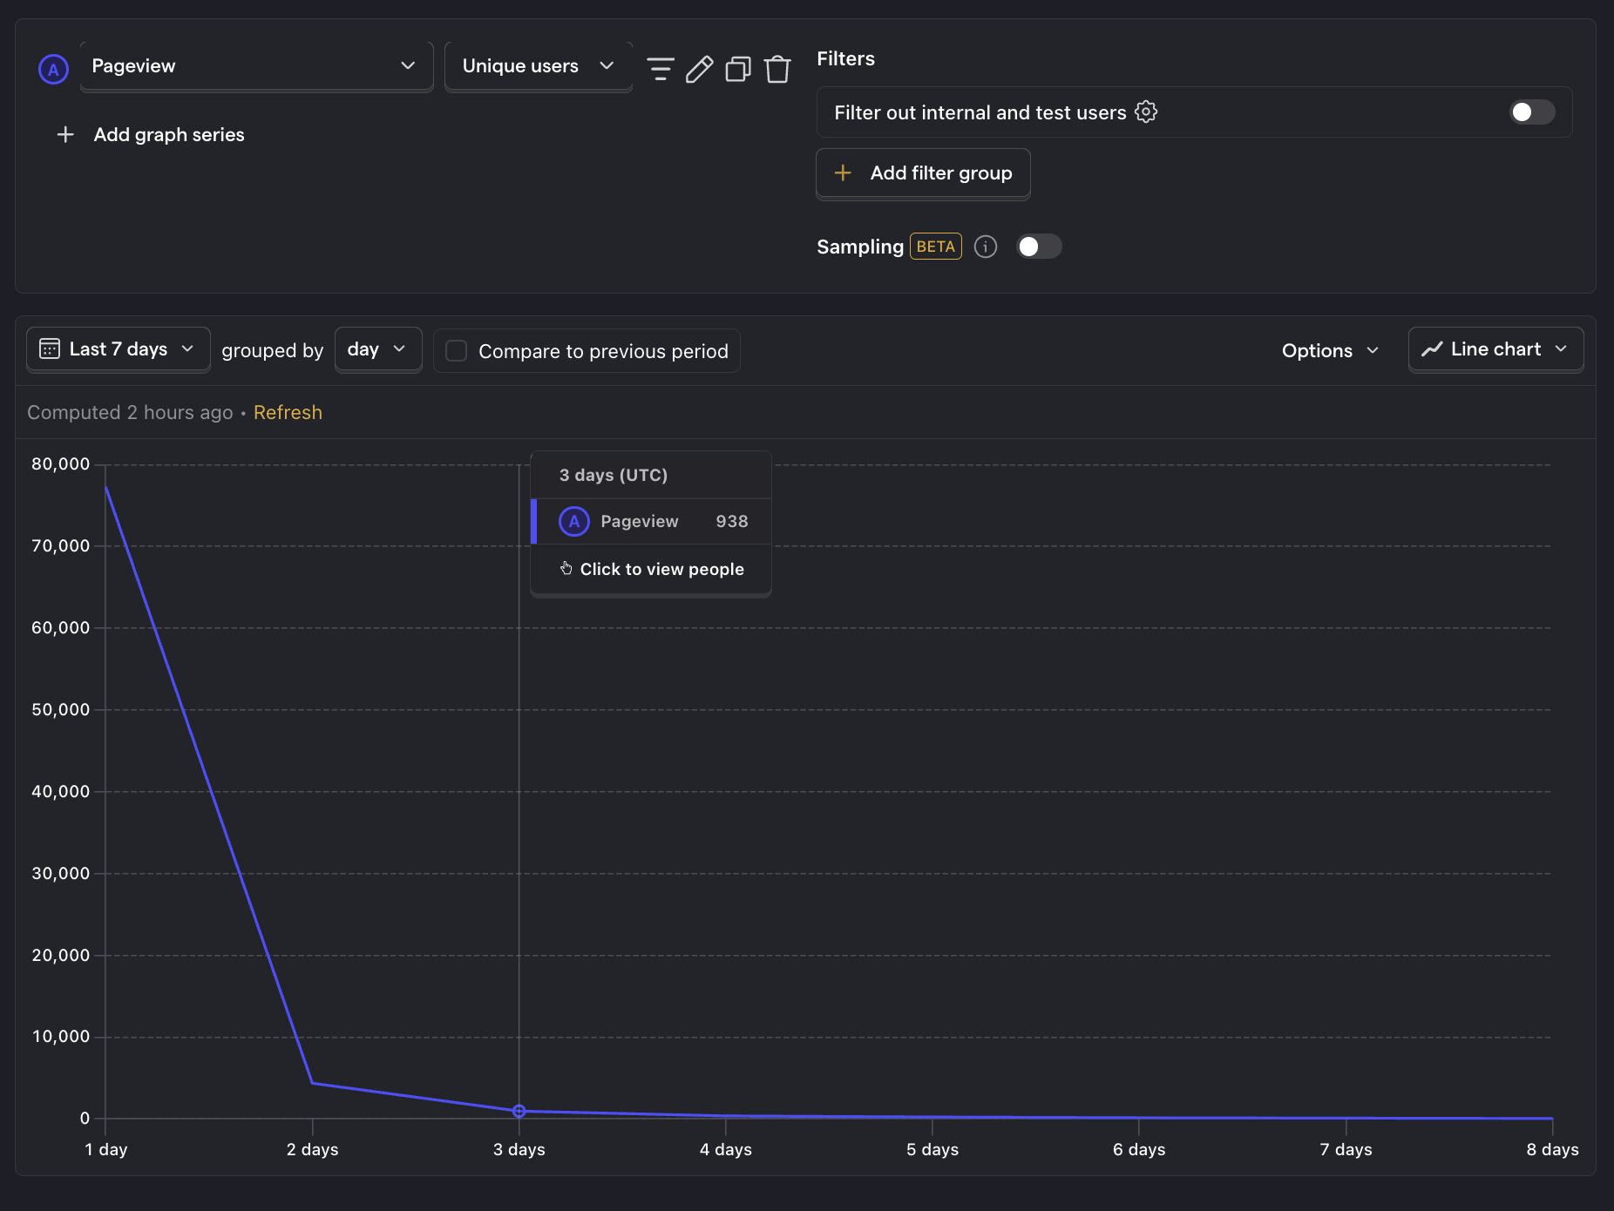The height and width of the screenshot is (1211, 1614).
Task: Toggle filter out internal and test users
Action: (x=1531, y=112)
